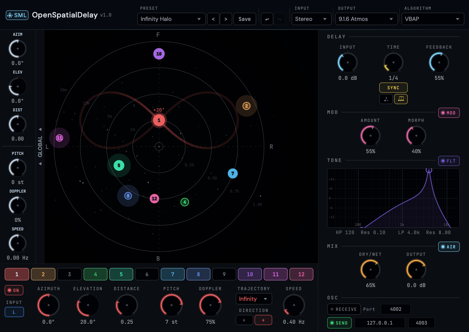Click the redo arrow icon

[280, 19]
